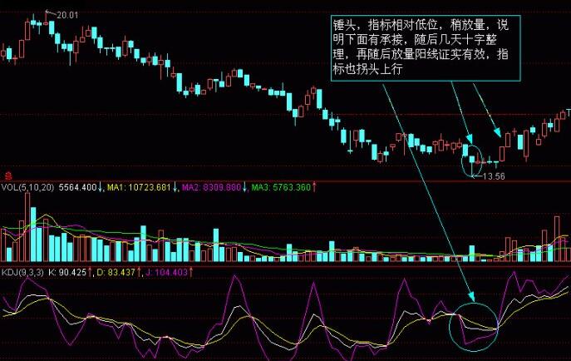The height and width of the screenshot is (361, 571).
Task: Click the current volume 5564.400 value
Action: (78, 188)
